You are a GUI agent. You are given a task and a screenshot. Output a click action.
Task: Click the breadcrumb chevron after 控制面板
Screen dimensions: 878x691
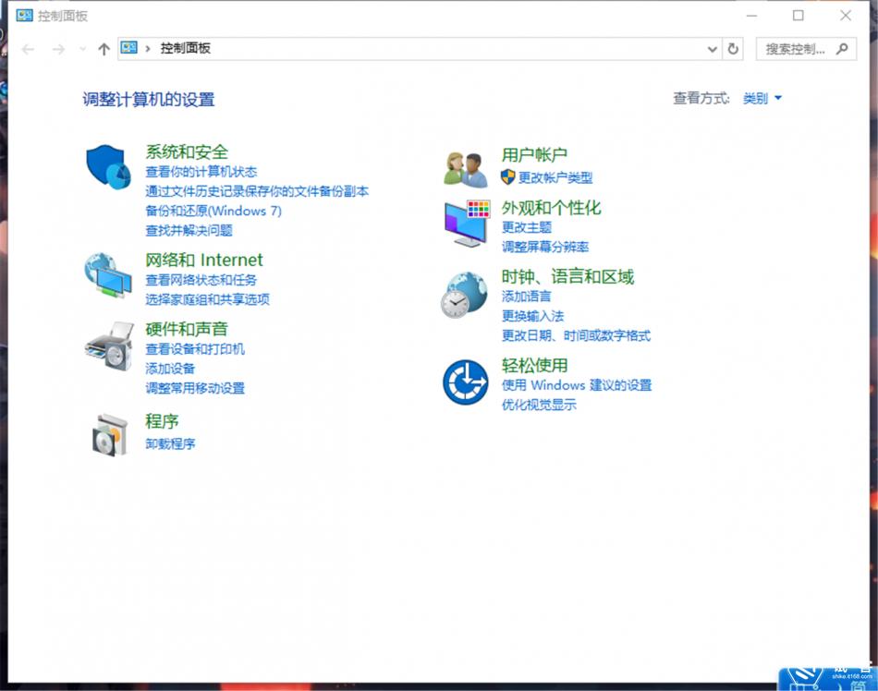pos(146,47)
